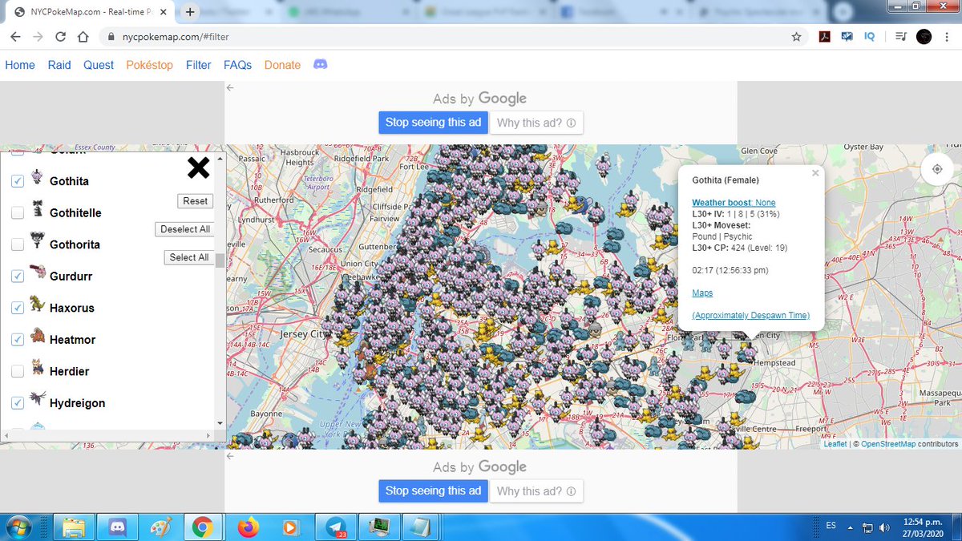This screenshot has width=962, height=541.
Task: Switch to Chrome in the taskbar
Action: (201, 527)
